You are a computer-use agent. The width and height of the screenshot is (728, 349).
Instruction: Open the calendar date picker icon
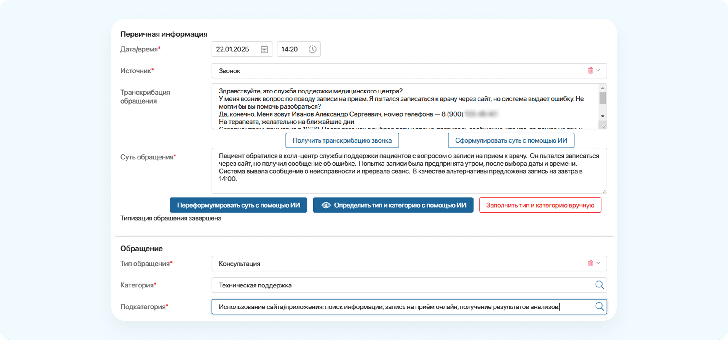click(264, 49)
